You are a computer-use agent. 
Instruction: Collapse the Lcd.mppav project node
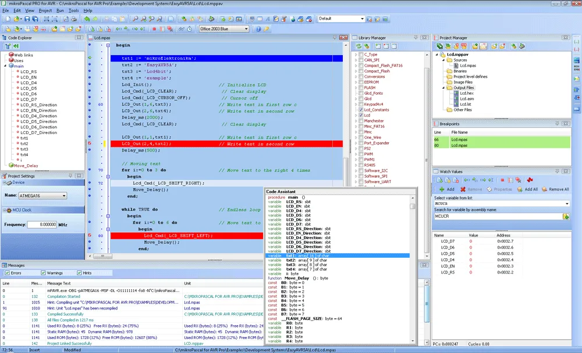point(437,55)
